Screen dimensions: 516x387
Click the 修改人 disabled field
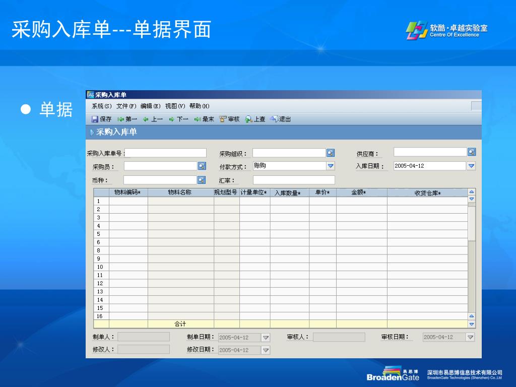point(144,349)
